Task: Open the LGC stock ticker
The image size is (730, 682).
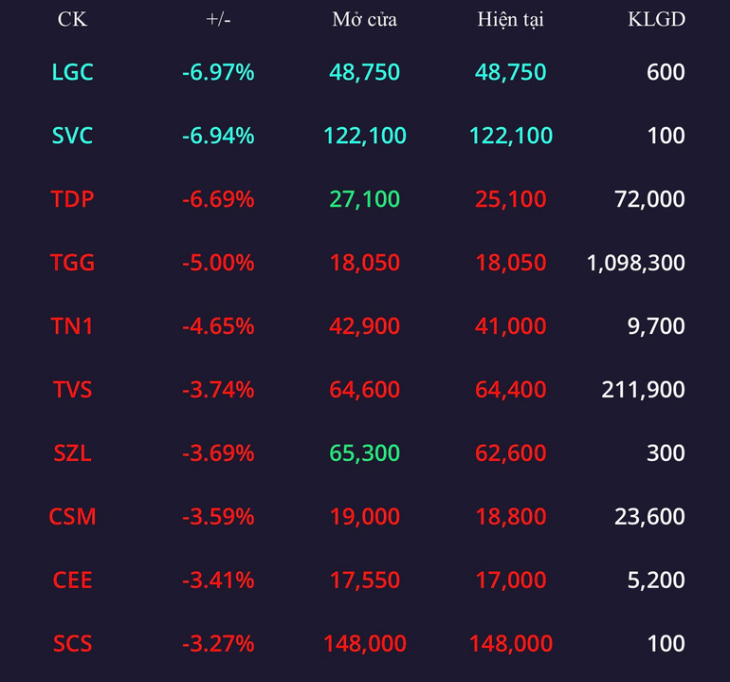Action: (72, 72)
